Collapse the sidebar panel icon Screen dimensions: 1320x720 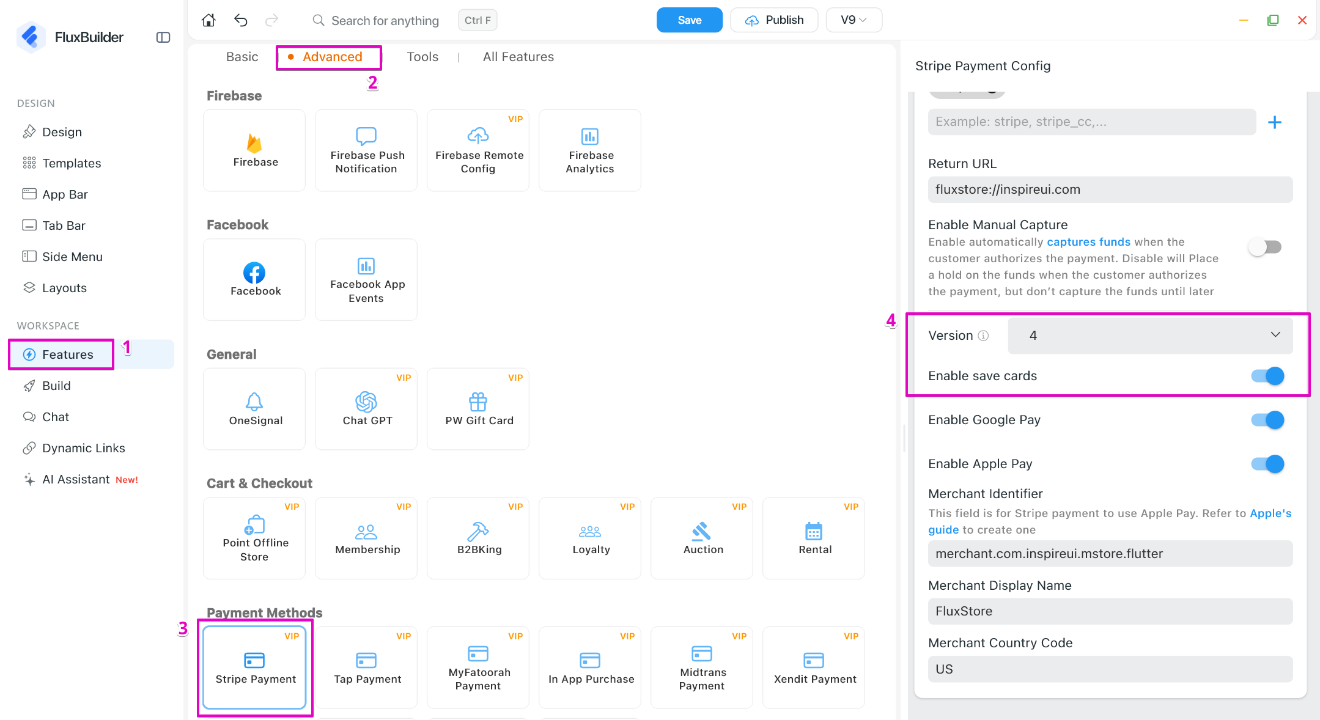tap(163, 37)
